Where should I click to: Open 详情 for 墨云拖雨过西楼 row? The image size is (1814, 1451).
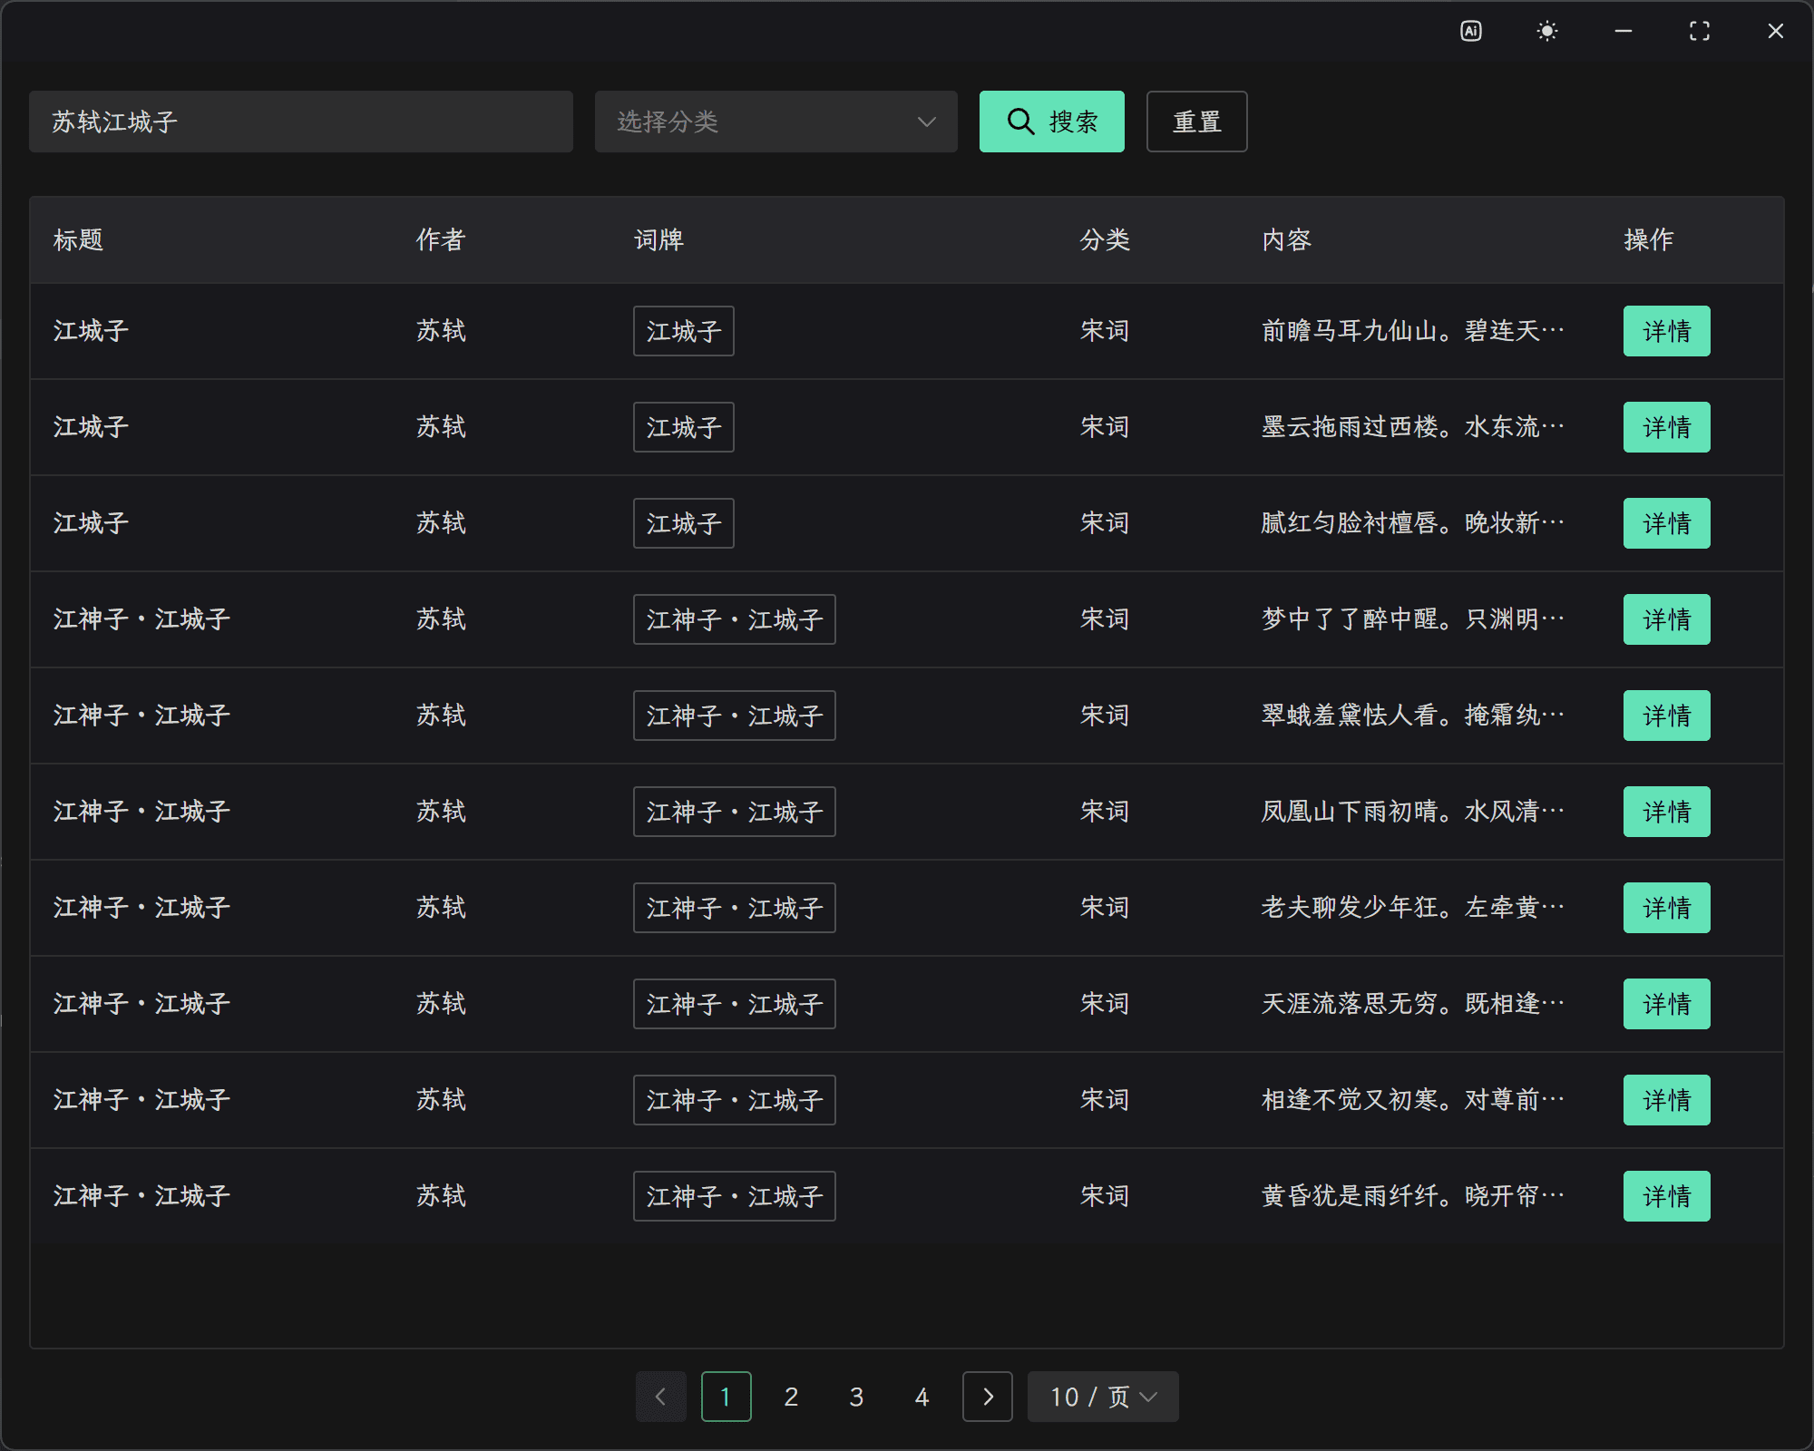pyautogui.click(x=1667, y=427)
